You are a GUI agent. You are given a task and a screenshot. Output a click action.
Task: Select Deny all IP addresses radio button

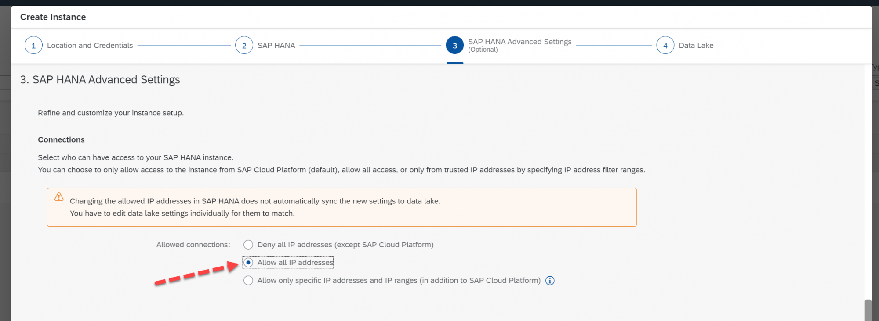(248, 245)
